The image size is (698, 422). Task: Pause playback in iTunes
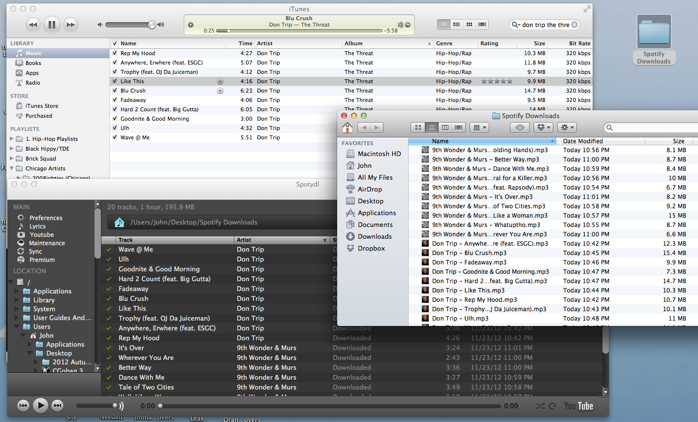click(52, 25)
